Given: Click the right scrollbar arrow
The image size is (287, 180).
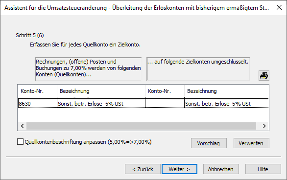Looking at the screenshot, I should pos(264,126).
